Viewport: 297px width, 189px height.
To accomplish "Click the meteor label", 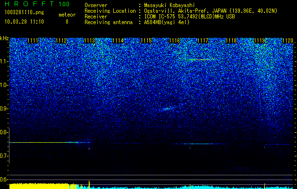I will tap(67, 15).
